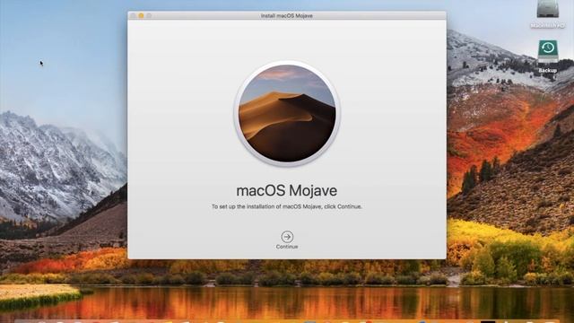Click the 'To set up the installation' instruction text

click(x=287, y=206)
